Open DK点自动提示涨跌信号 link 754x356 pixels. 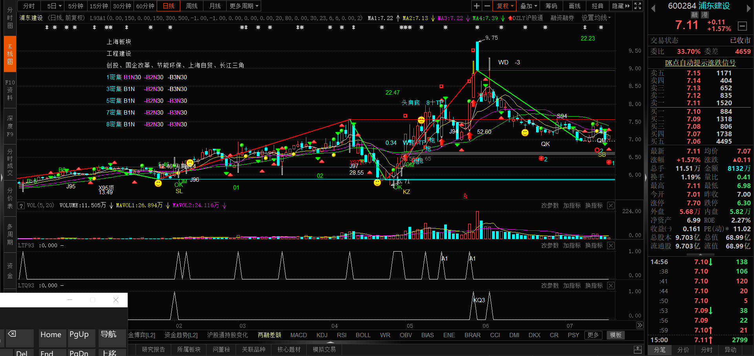click(700, 63)
